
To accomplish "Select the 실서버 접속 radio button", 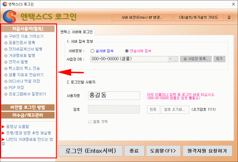I will tap(92, 51).
